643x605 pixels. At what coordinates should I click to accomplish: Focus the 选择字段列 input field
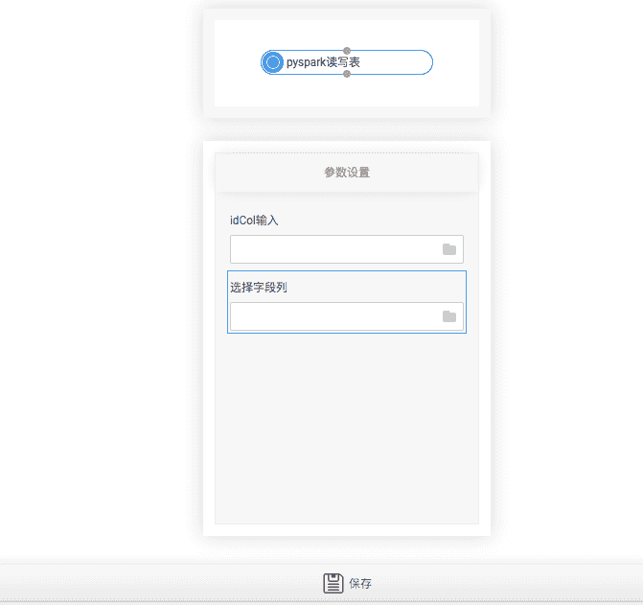[x=347, y=316]
